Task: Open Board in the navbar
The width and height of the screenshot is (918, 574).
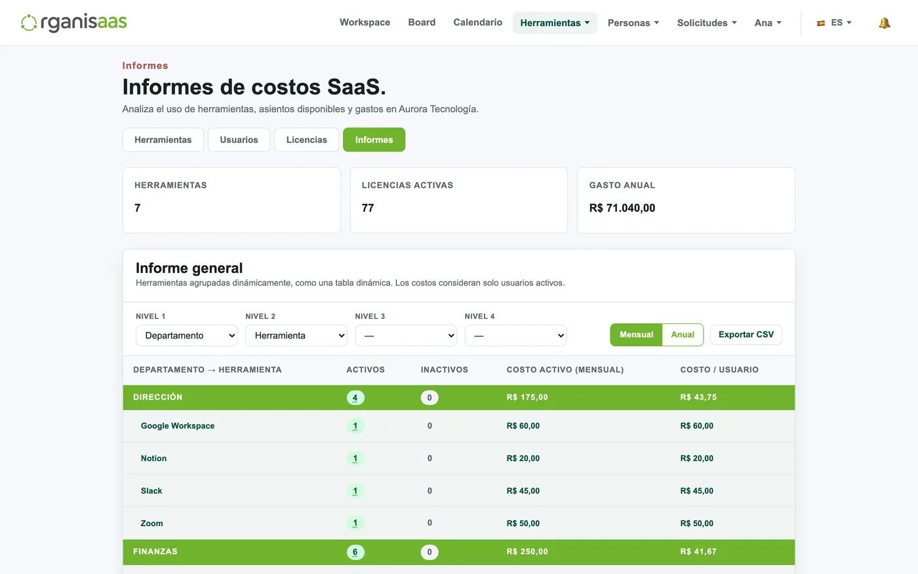Action: [422, 22]
